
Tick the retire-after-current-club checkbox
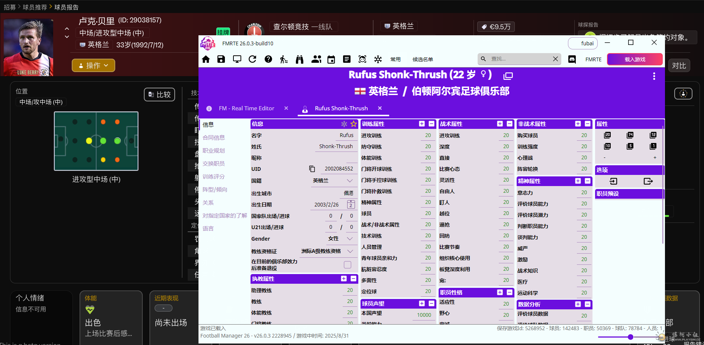pos(348,265)
